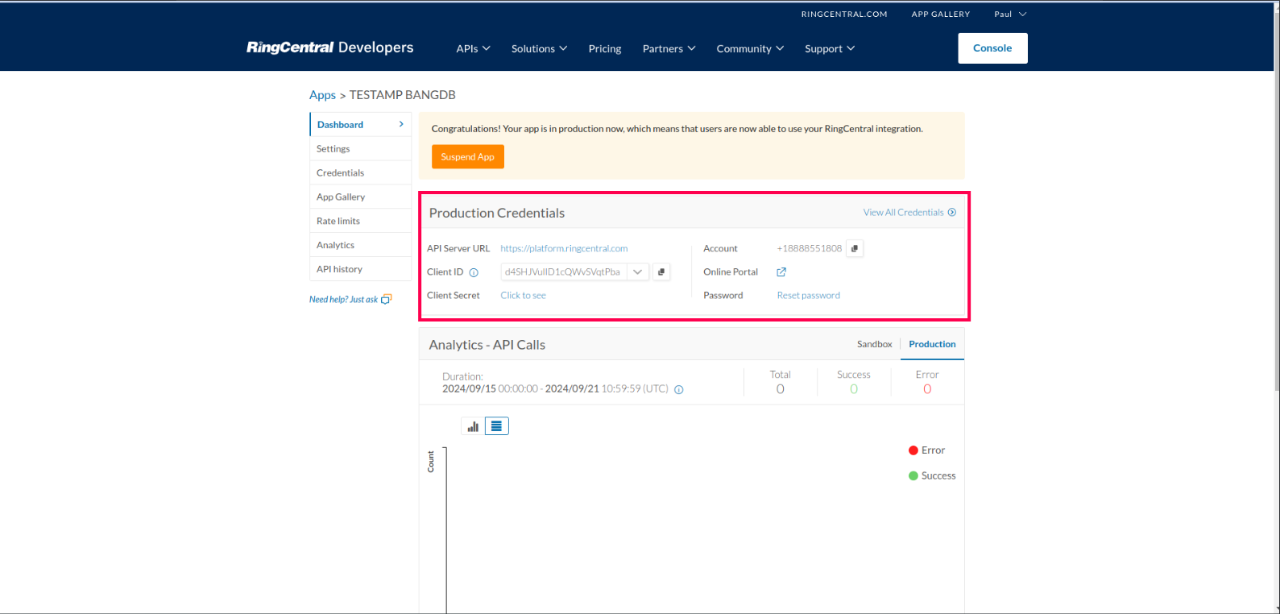Switch to the Sandbox analytics tab
Screen dimensions: 1280x614
(x=874, y=344)
